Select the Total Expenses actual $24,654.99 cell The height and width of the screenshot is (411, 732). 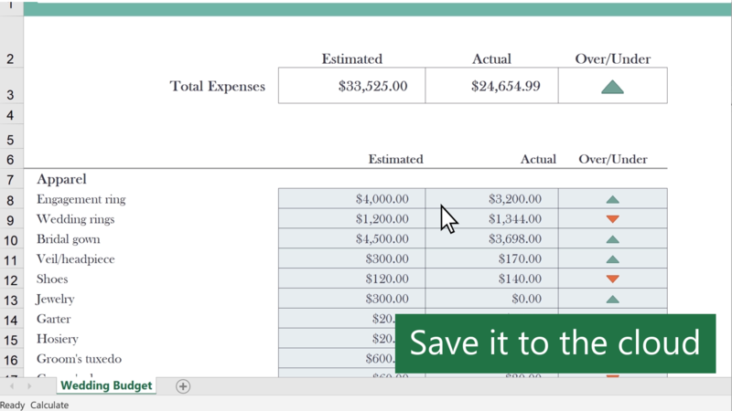click(x=491, y=87)
